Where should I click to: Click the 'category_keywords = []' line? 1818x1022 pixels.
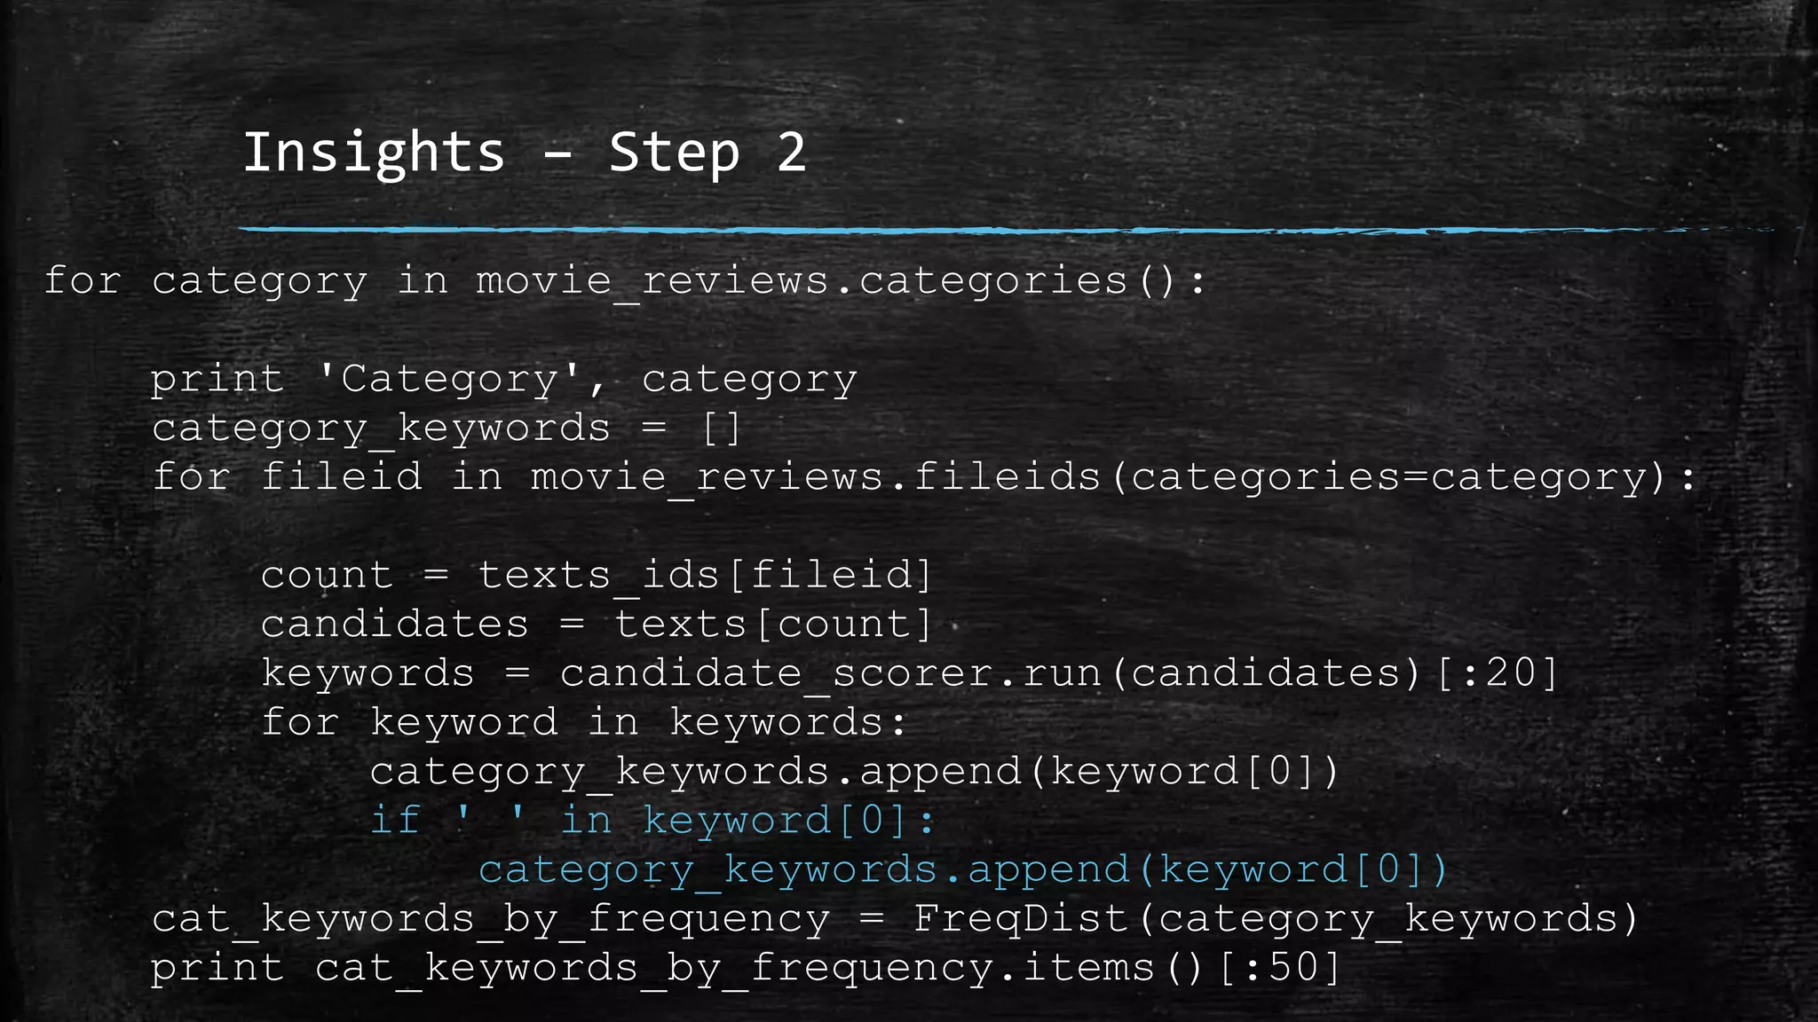pos(447,429)
